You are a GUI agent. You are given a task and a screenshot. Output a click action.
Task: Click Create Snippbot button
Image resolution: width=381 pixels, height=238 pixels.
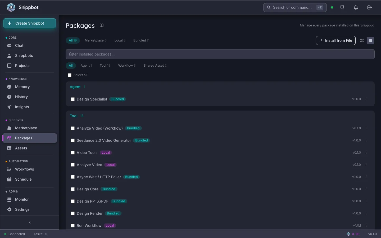pos(30,23)
